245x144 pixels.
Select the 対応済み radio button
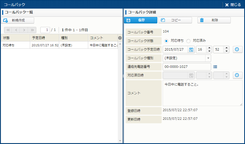[188, 41]
